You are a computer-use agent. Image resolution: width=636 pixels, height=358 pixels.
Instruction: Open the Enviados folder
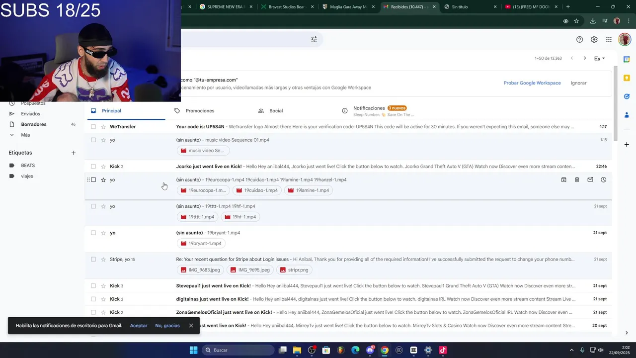30,114
